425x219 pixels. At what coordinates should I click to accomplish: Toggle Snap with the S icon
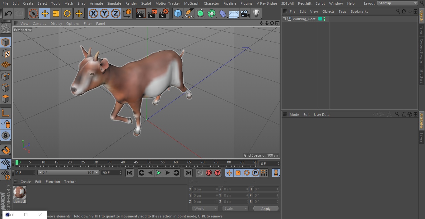pos(6,135)
